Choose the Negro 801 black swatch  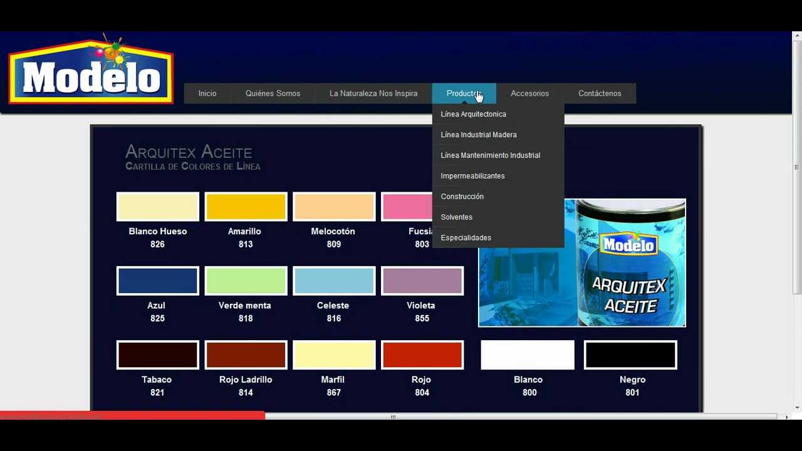coord(630,355)
